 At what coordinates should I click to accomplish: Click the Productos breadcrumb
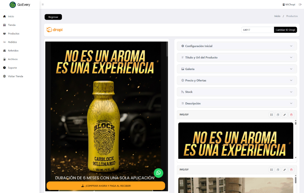point(292,16)
